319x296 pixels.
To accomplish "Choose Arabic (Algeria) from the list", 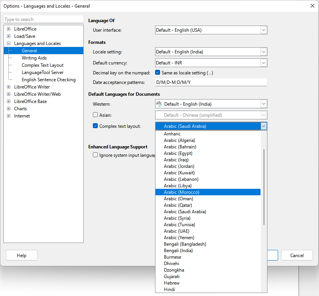I will [208, 140].
